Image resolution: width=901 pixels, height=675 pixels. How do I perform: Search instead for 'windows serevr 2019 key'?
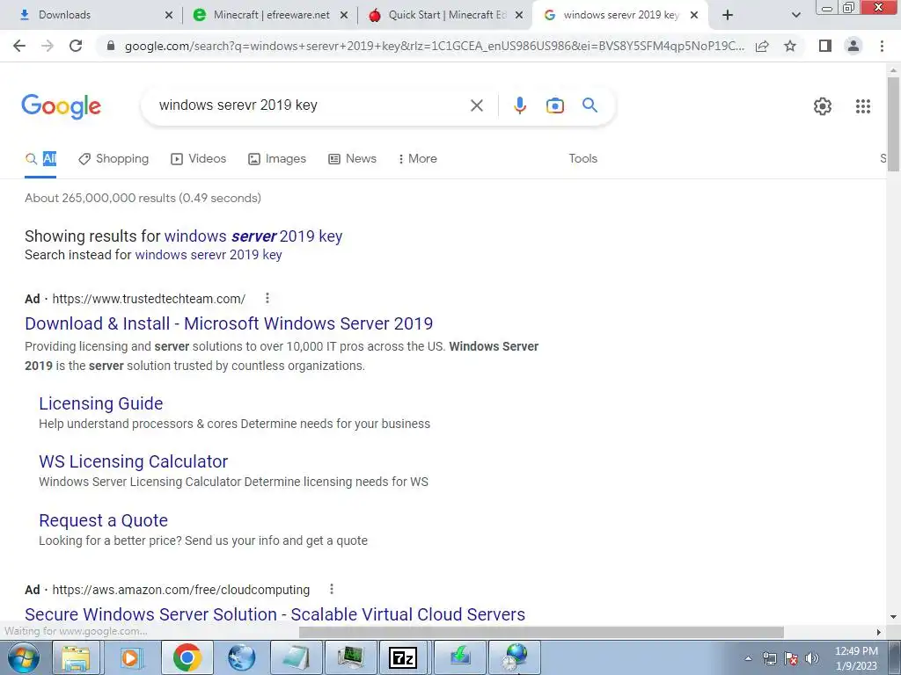208,255
